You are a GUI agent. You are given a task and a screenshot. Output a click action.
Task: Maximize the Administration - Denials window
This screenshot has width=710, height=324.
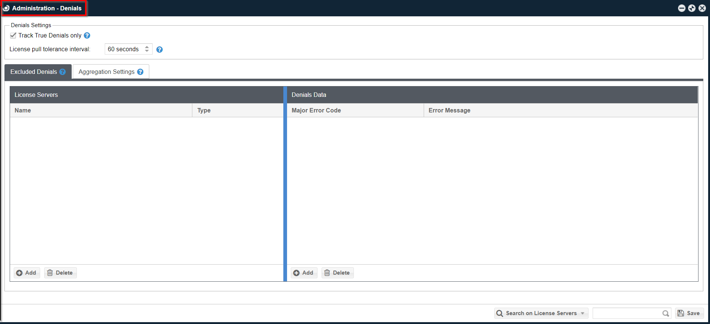click(692, 8)
